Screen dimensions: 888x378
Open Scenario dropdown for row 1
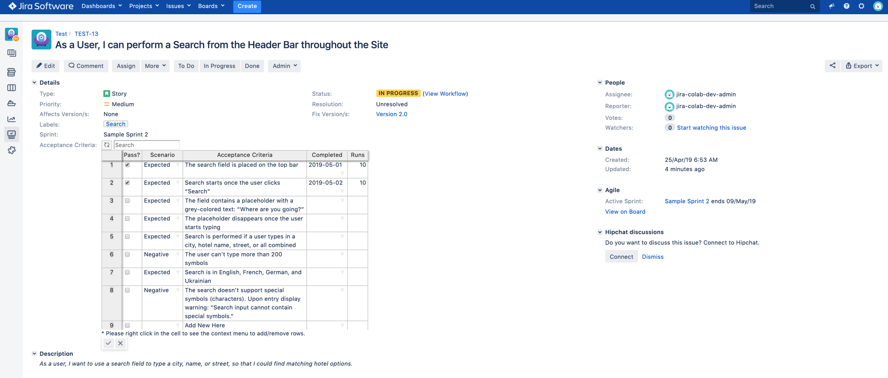coord(178,165)
